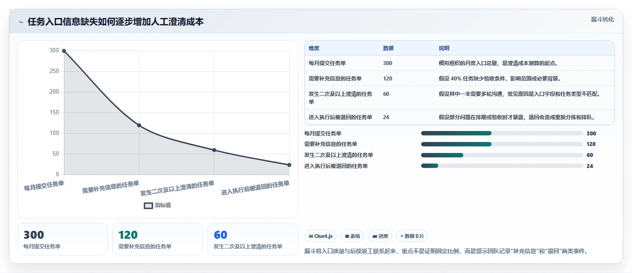Screen dimensions: 632x273
Task: Click the 需要补充信息的任务单 progress bar
Action: click(502, 144)
